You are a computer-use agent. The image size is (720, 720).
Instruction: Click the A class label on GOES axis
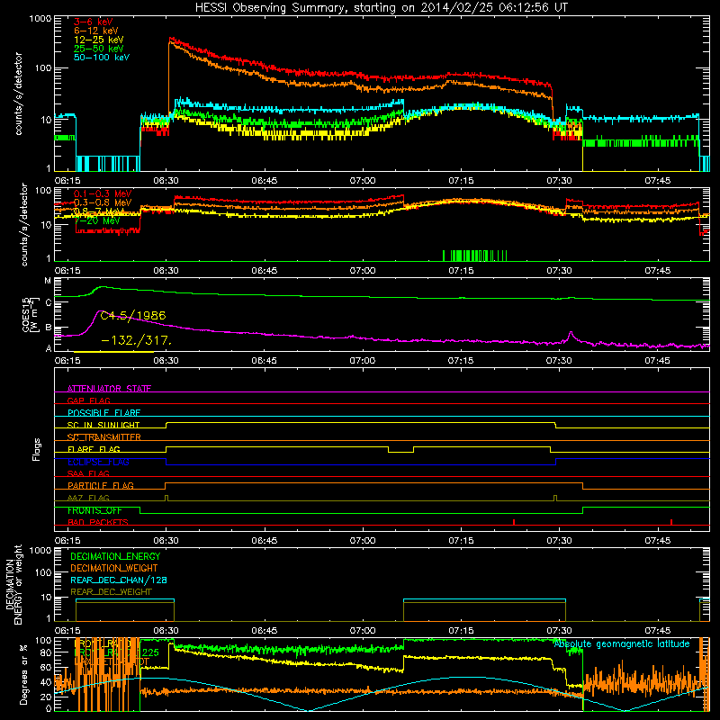pyautogui.click(x=48, y=348)
